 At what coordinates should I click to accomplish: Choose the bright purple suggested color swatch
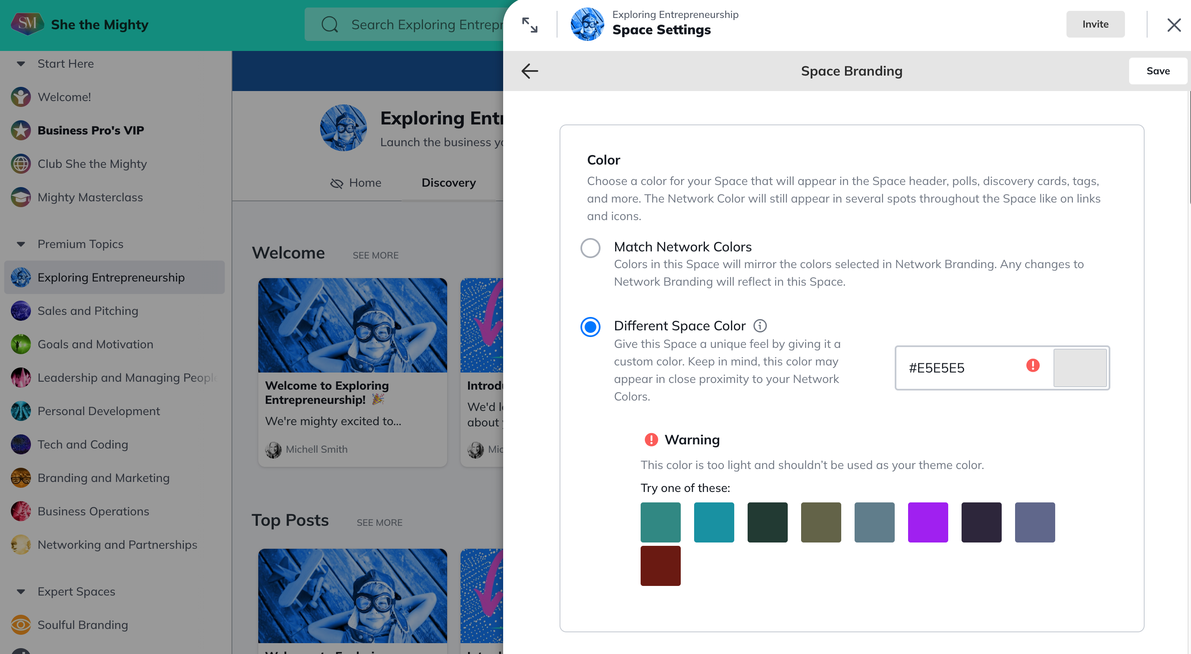click(927, 522)
